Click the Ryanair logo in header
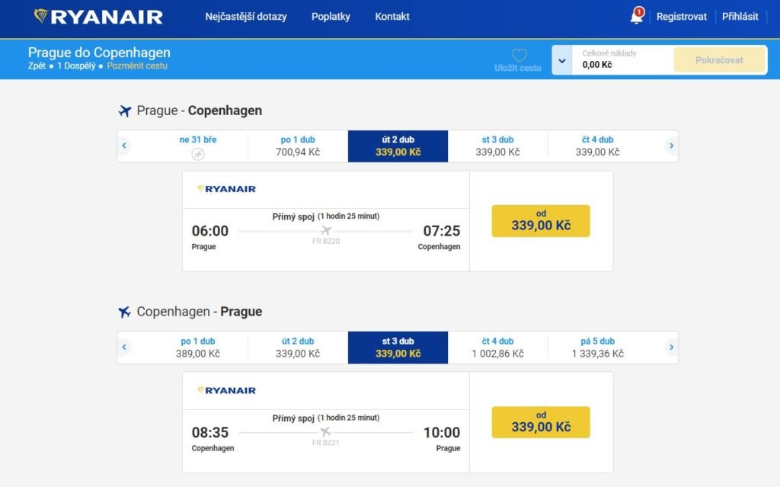This screenshot has height=487, width=780. [98, 17]
